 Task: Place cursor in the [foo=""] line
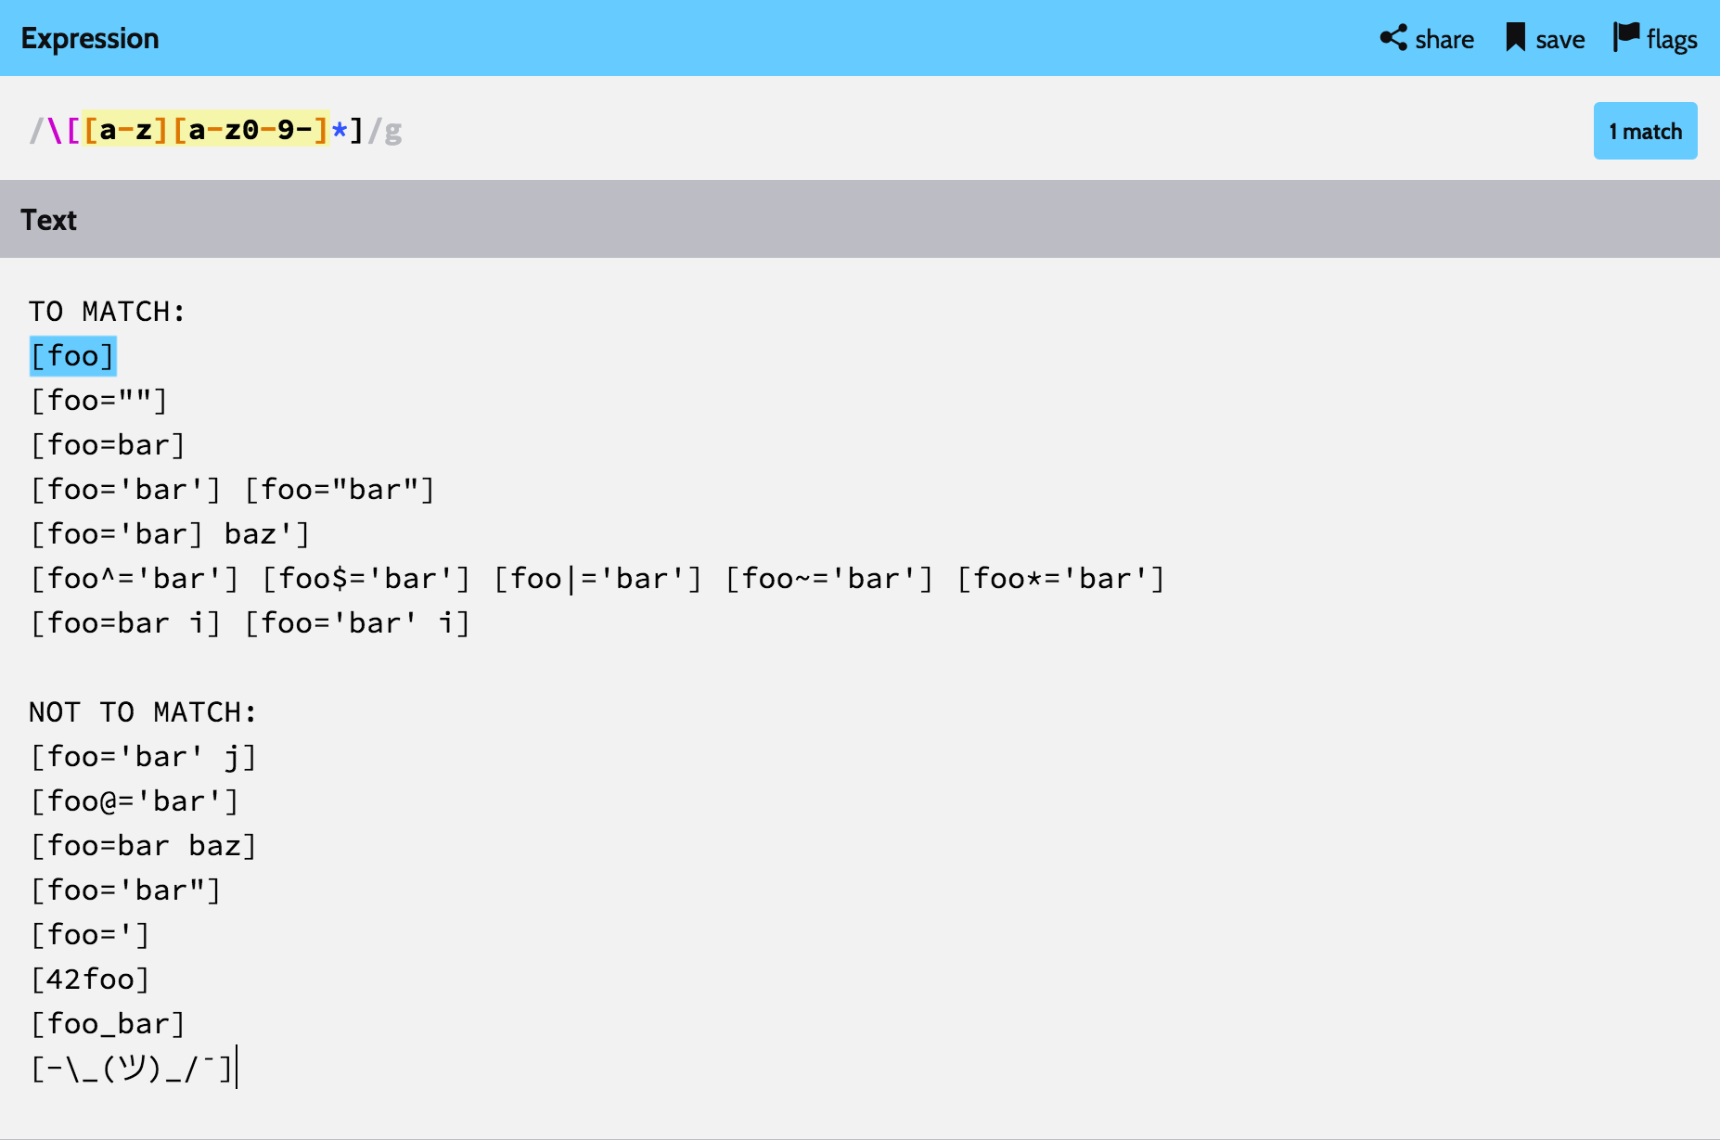pos(98,401)
